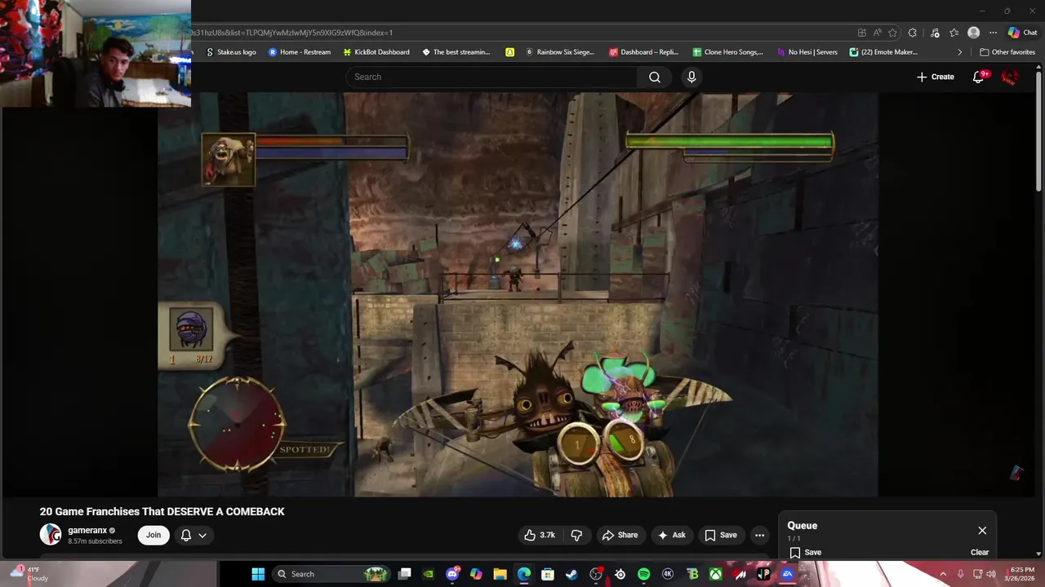The width and height of the screenshot is (1045, 587).
Task: Open The best streamin... bookmark
Action: click(x=456, y=52)
